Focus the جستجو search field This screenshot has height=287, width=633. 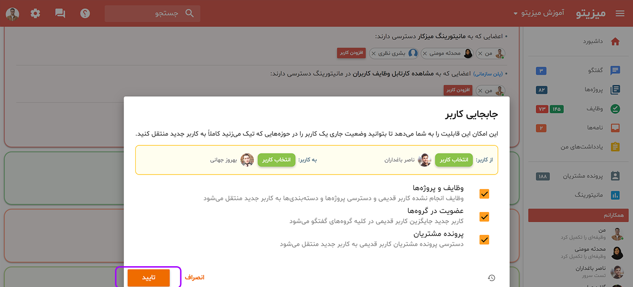click(152, 13)
